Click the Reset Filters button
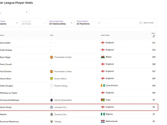This screenshot has width=167, height=125. [146, 23]
